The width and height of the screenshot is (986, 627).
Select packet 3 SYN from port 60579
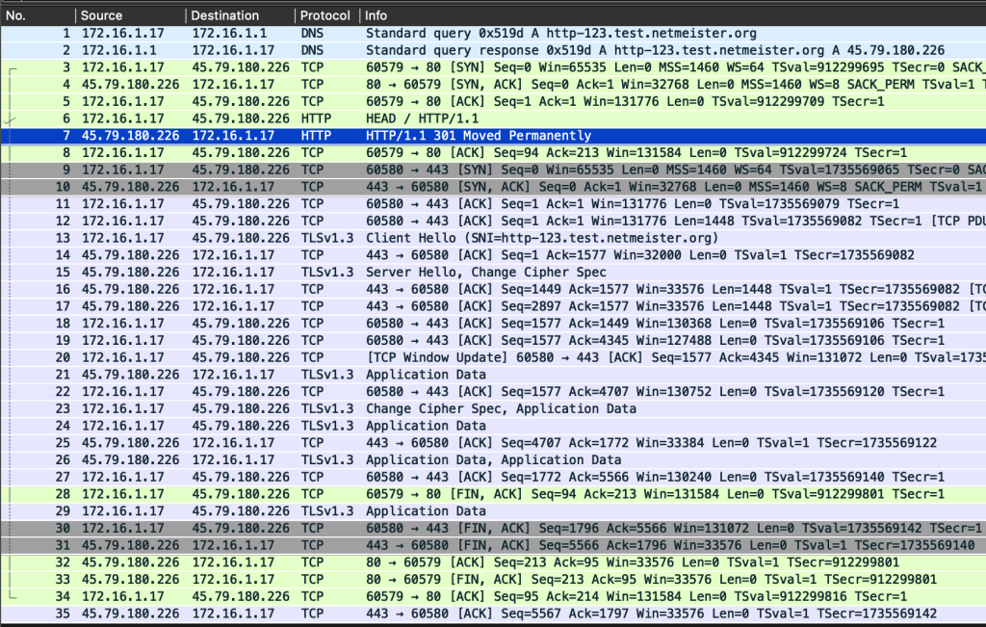click(493, 67)
